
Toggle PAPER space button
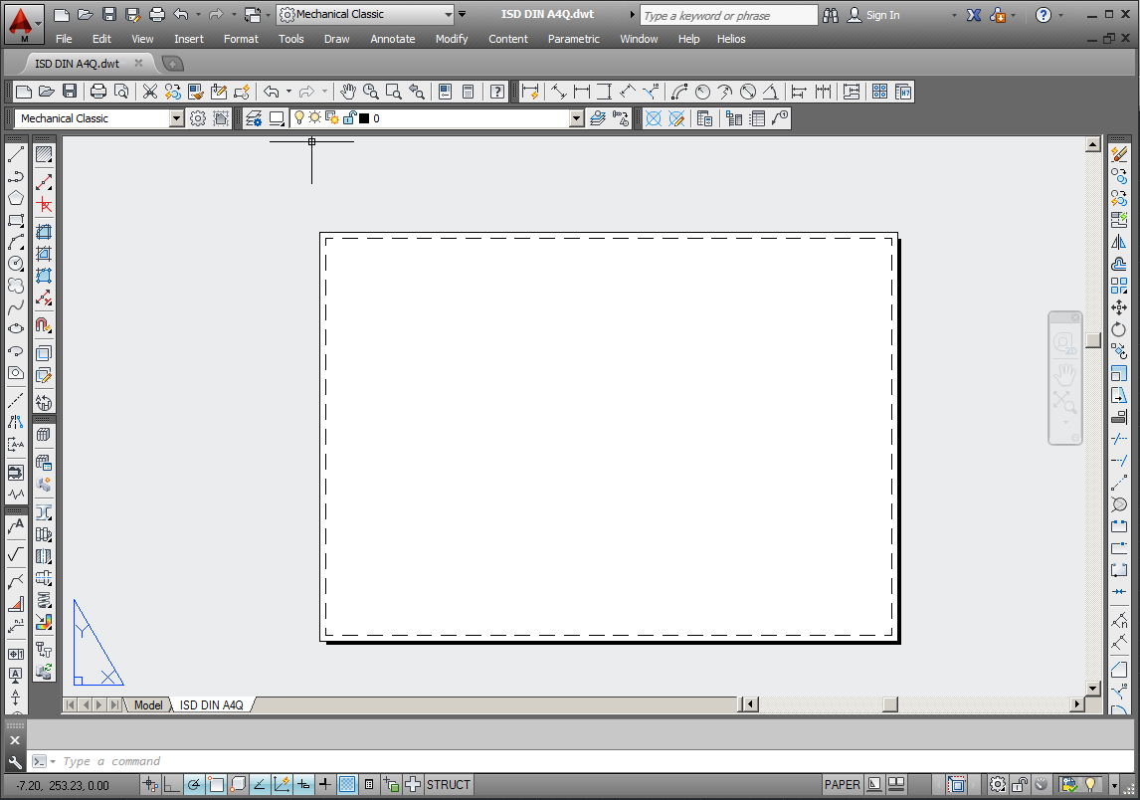tap(842, 785)
